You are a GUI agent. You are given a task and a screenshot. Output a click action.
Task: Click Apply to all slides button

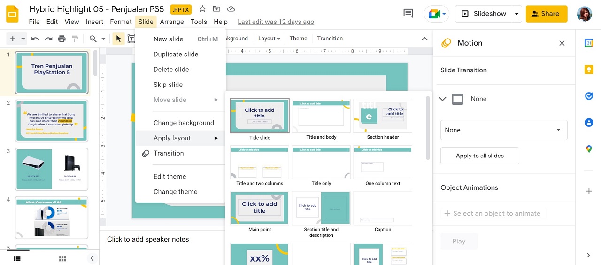(x=479, y=156)
